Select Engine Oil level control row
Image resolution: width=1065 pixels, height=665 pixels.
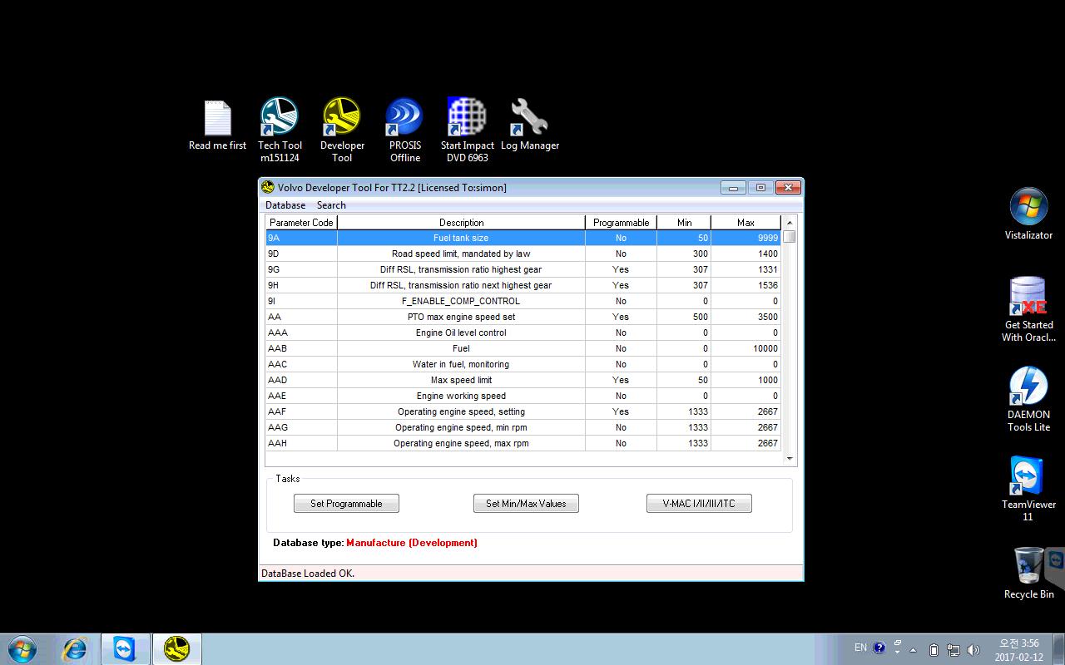523,332
